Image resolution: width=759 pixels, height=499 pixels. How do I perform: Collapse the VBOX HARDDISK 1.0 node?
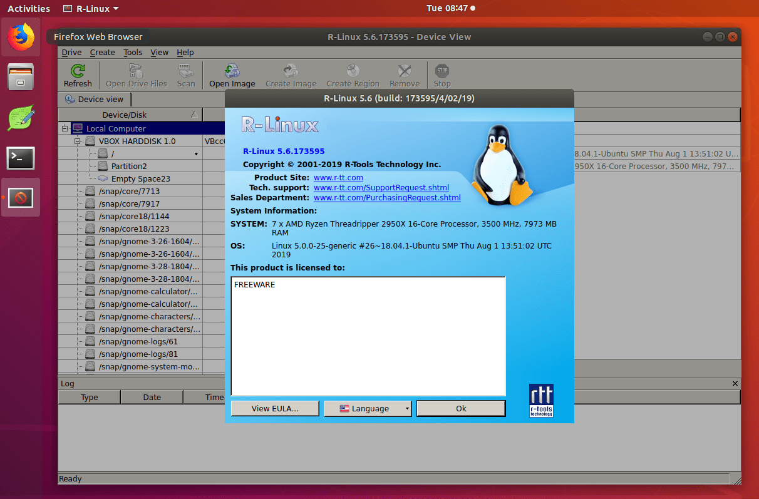click(x=77, y=141)
